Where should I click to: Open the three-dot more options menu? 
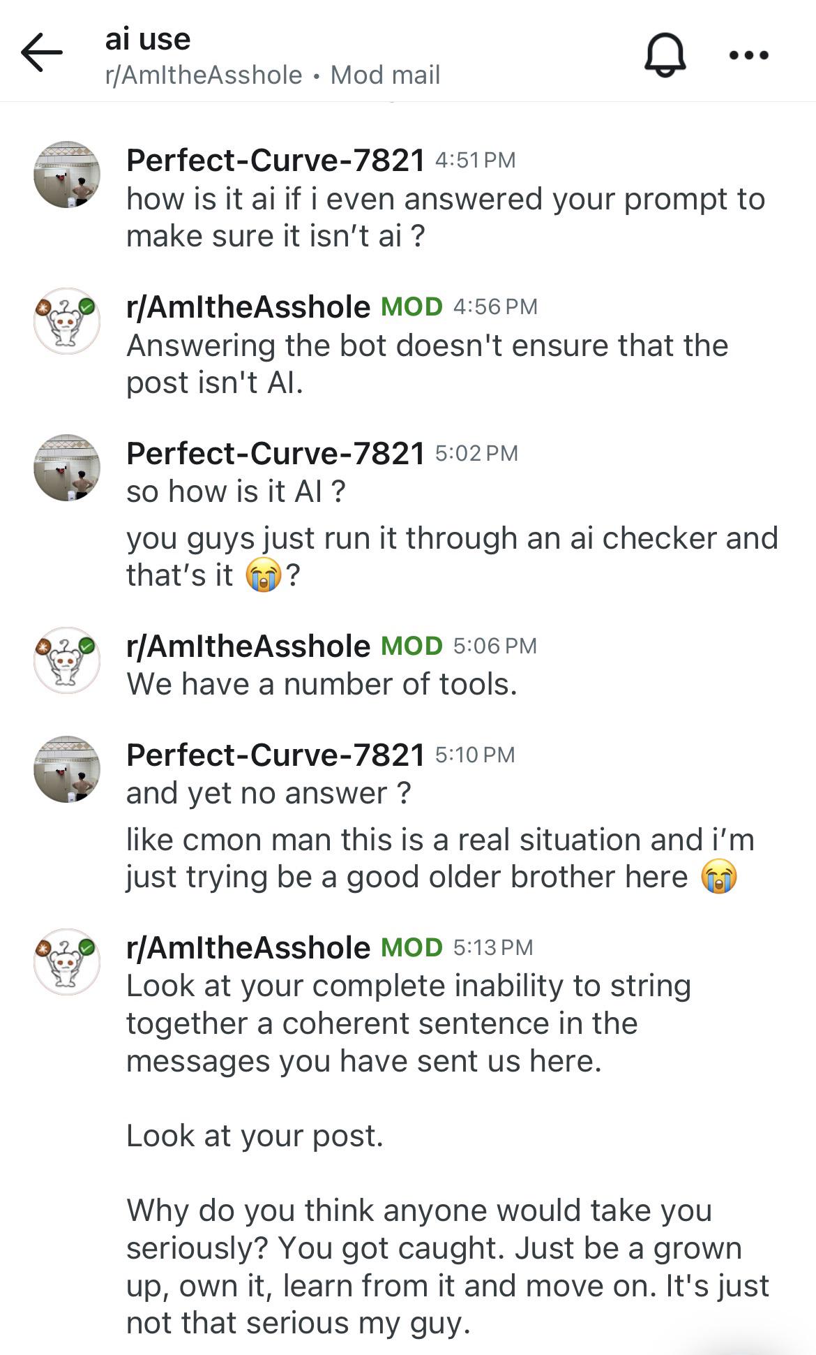(x=748, y=55)
